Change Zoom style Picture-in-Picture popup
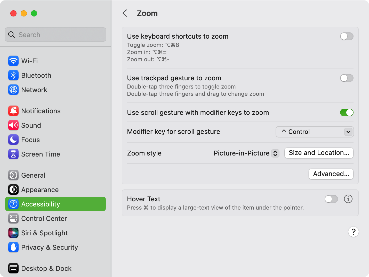The width and height of the screenshot is (369, 277). click(x=246, y=153)
